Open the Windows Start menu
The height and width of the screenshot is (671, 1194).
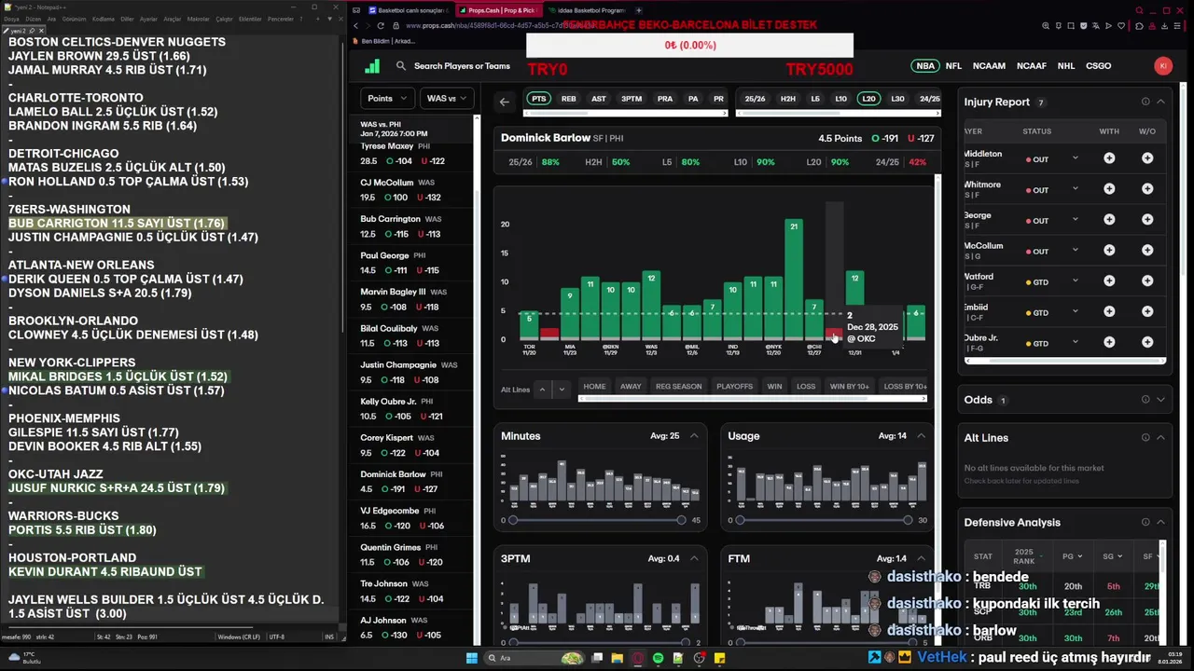tap(471, 658)
